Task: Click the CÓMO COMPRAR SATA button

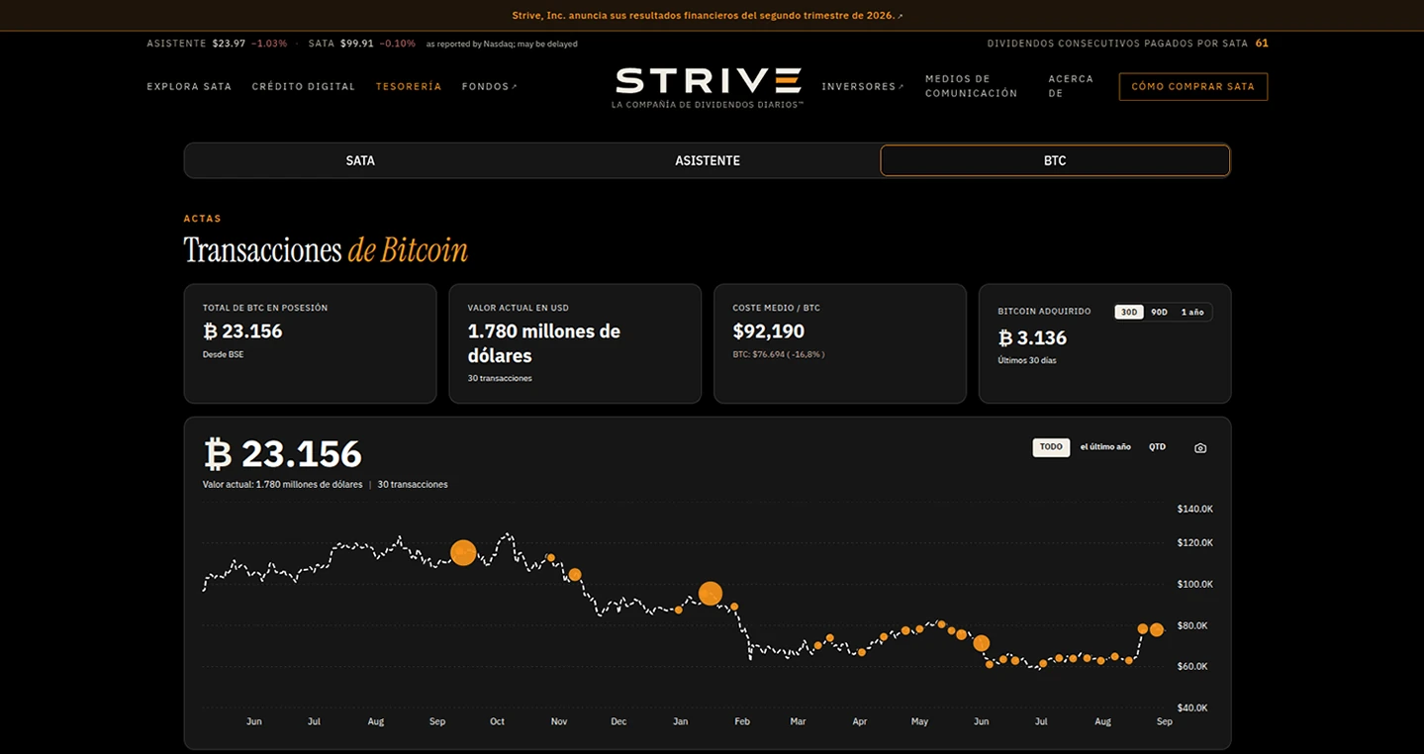Action: 1193,87
